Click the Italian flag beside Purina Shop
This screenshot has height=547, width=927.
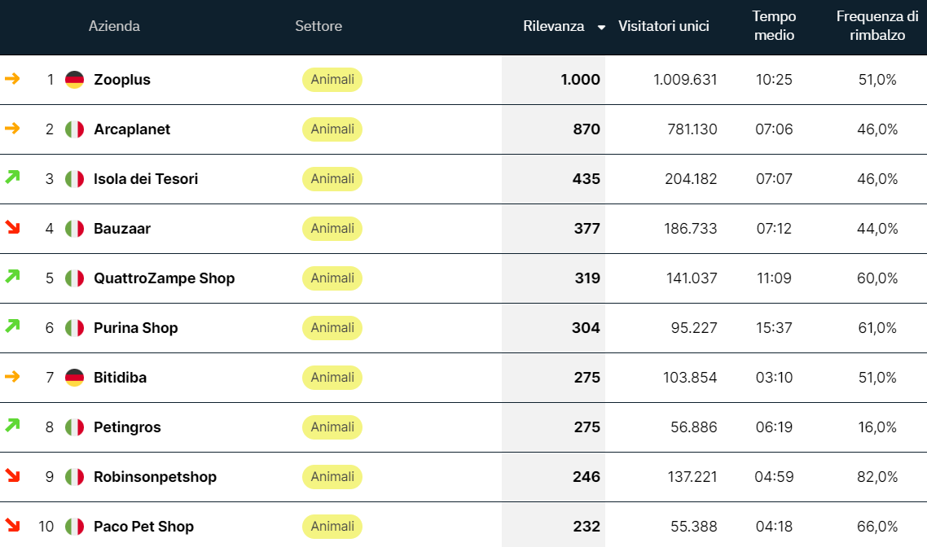point(74,328)
